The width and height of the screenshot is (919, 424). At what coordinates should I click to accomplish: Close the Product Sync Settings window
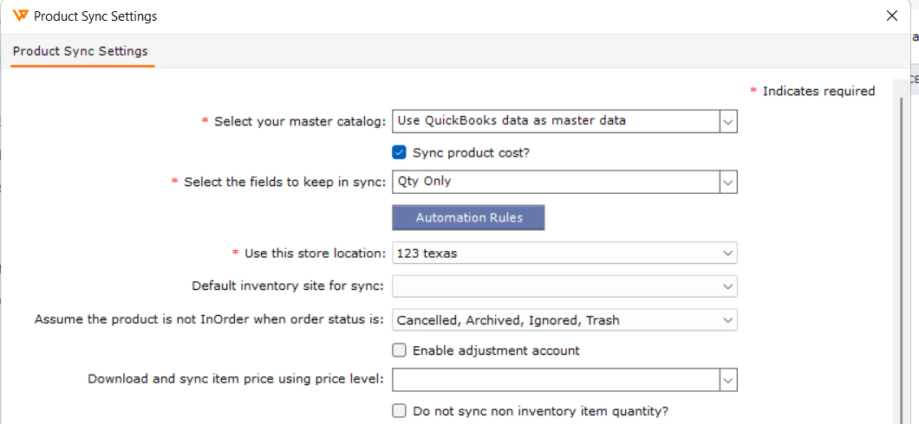(x=892, y=16)
